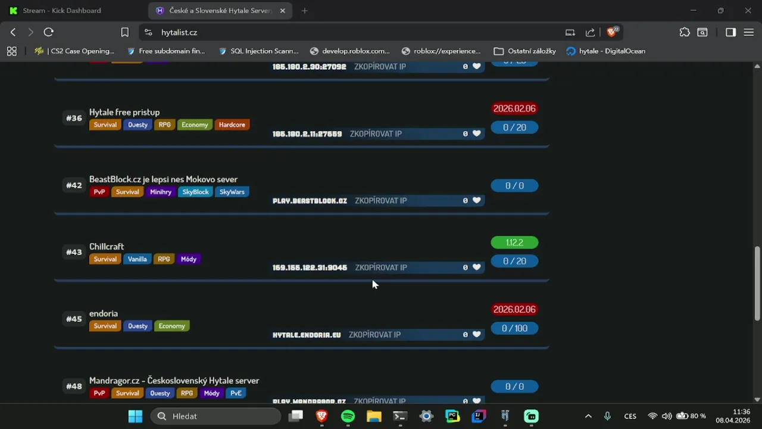Favorite the endoria server with heart
Viewport: 762px width, 429px height.
476,334
